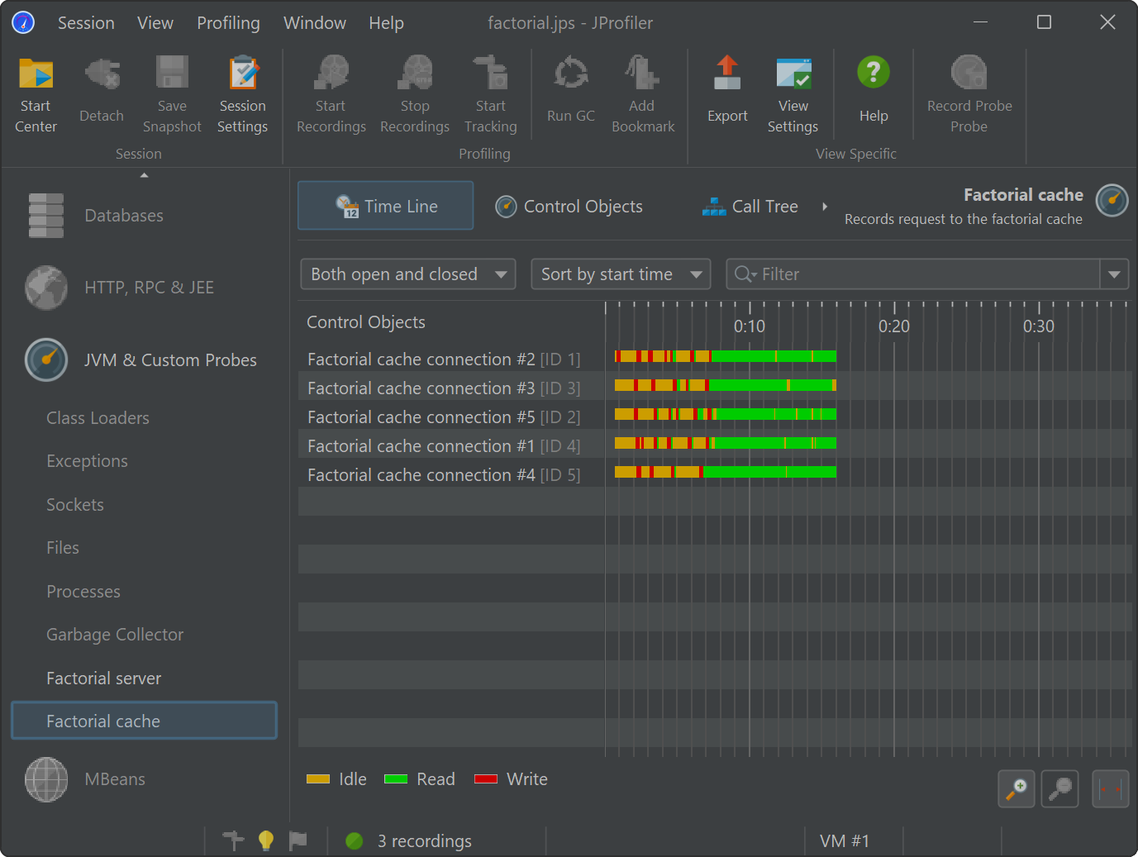Click the flag icon in status bar
Image resolution: width=1138 pixels, height=857 pixels.
(298, 840)
